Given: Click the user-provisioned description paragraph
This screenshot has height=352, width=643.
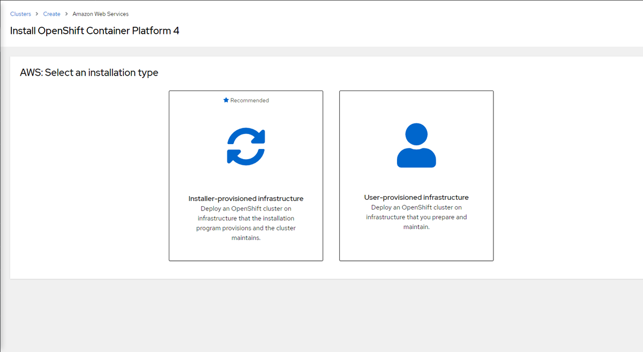Looking at the screenshot, I should (416, 217).
